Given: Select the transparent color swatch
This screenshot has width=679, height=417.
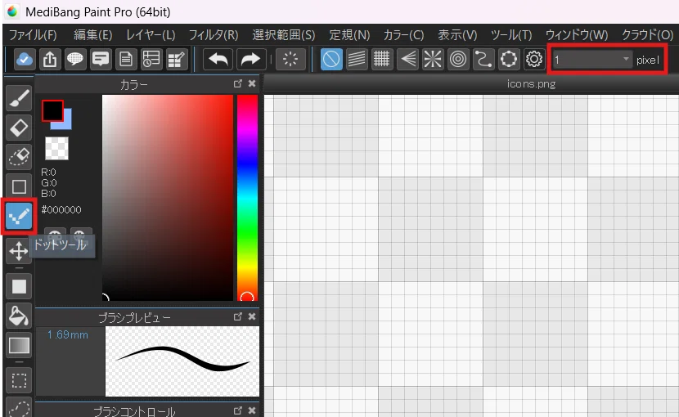Looking at the screenshot, I should pos(56,149).
